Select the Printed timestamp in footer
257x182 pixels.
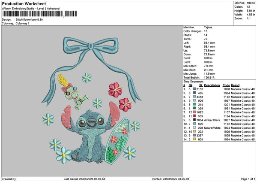click(170, 179)
